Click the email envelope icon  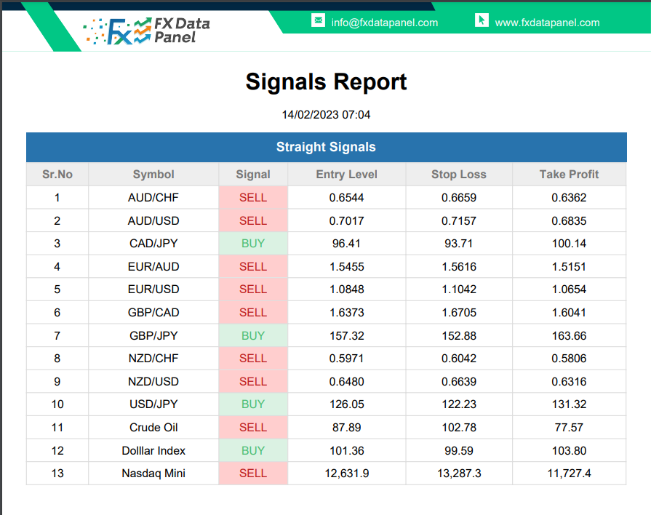pos(318,20)
